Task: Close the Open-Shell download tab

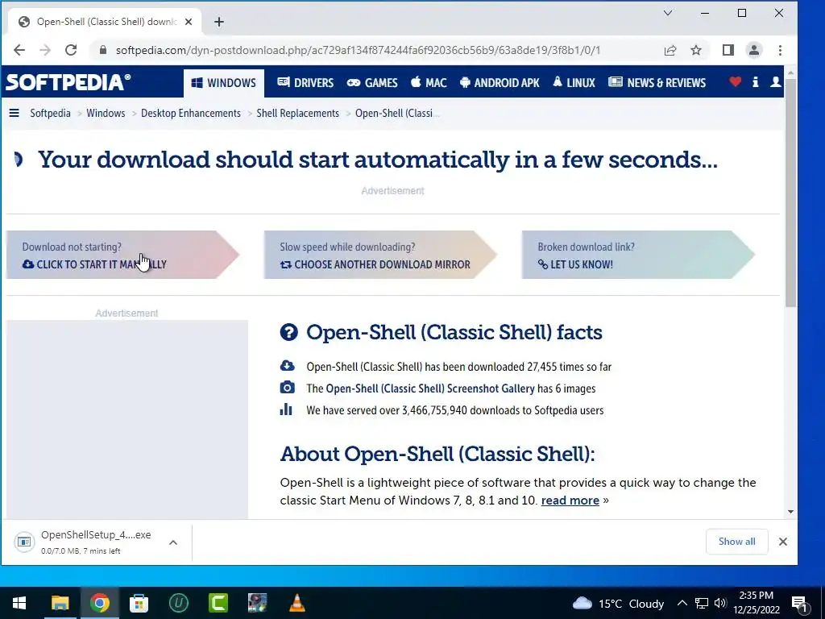Action: (189, 22)
